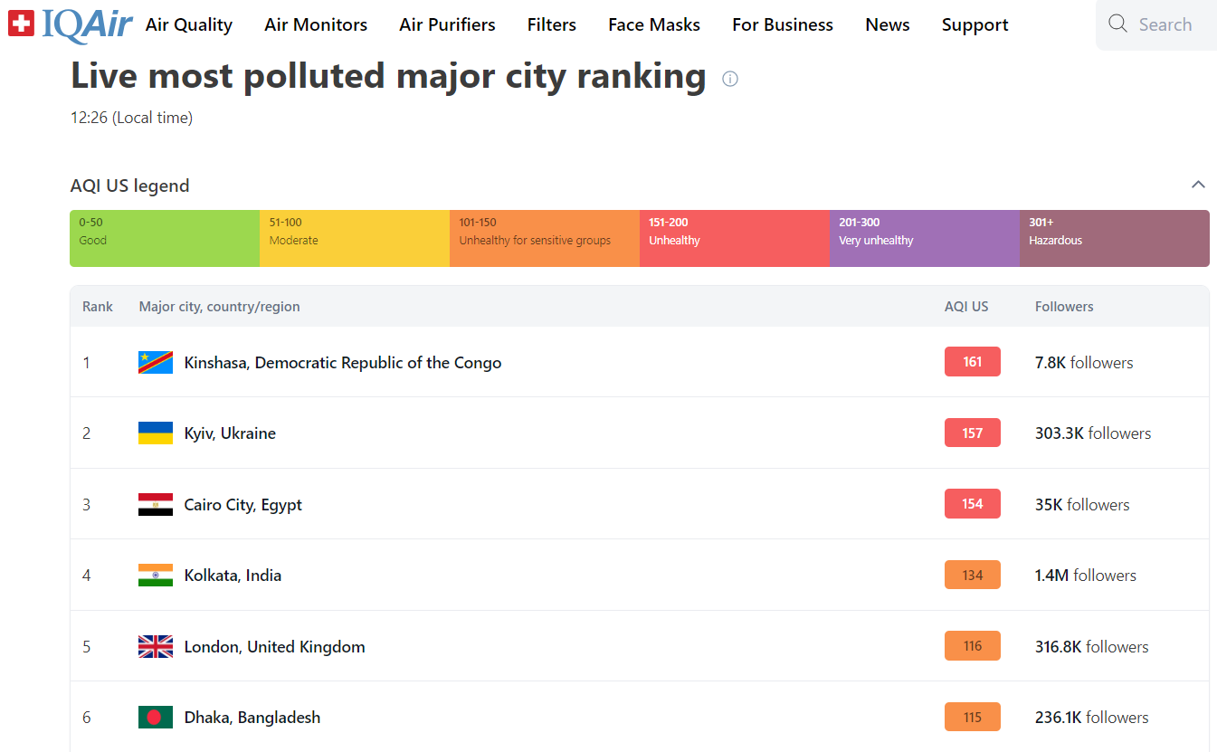This screenshot has width=1217, height=752.
Task: Click the Ukraine flag icon
Action: tap(156, 433)
